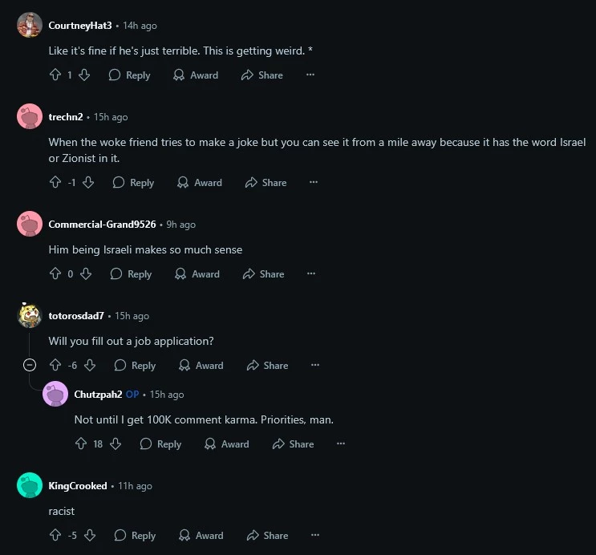Upvote Commercial-Grand9526's comment

(x=55, y=273)
